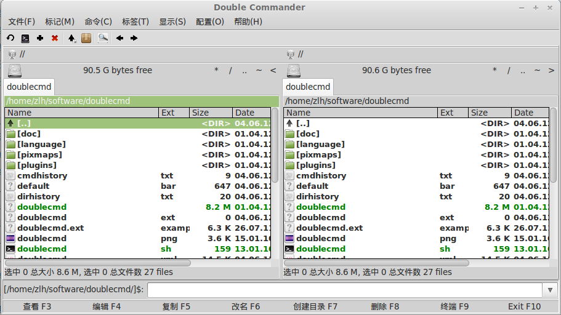Click the left panel root / button
The image size is (561, 315).
click(230, 70)
